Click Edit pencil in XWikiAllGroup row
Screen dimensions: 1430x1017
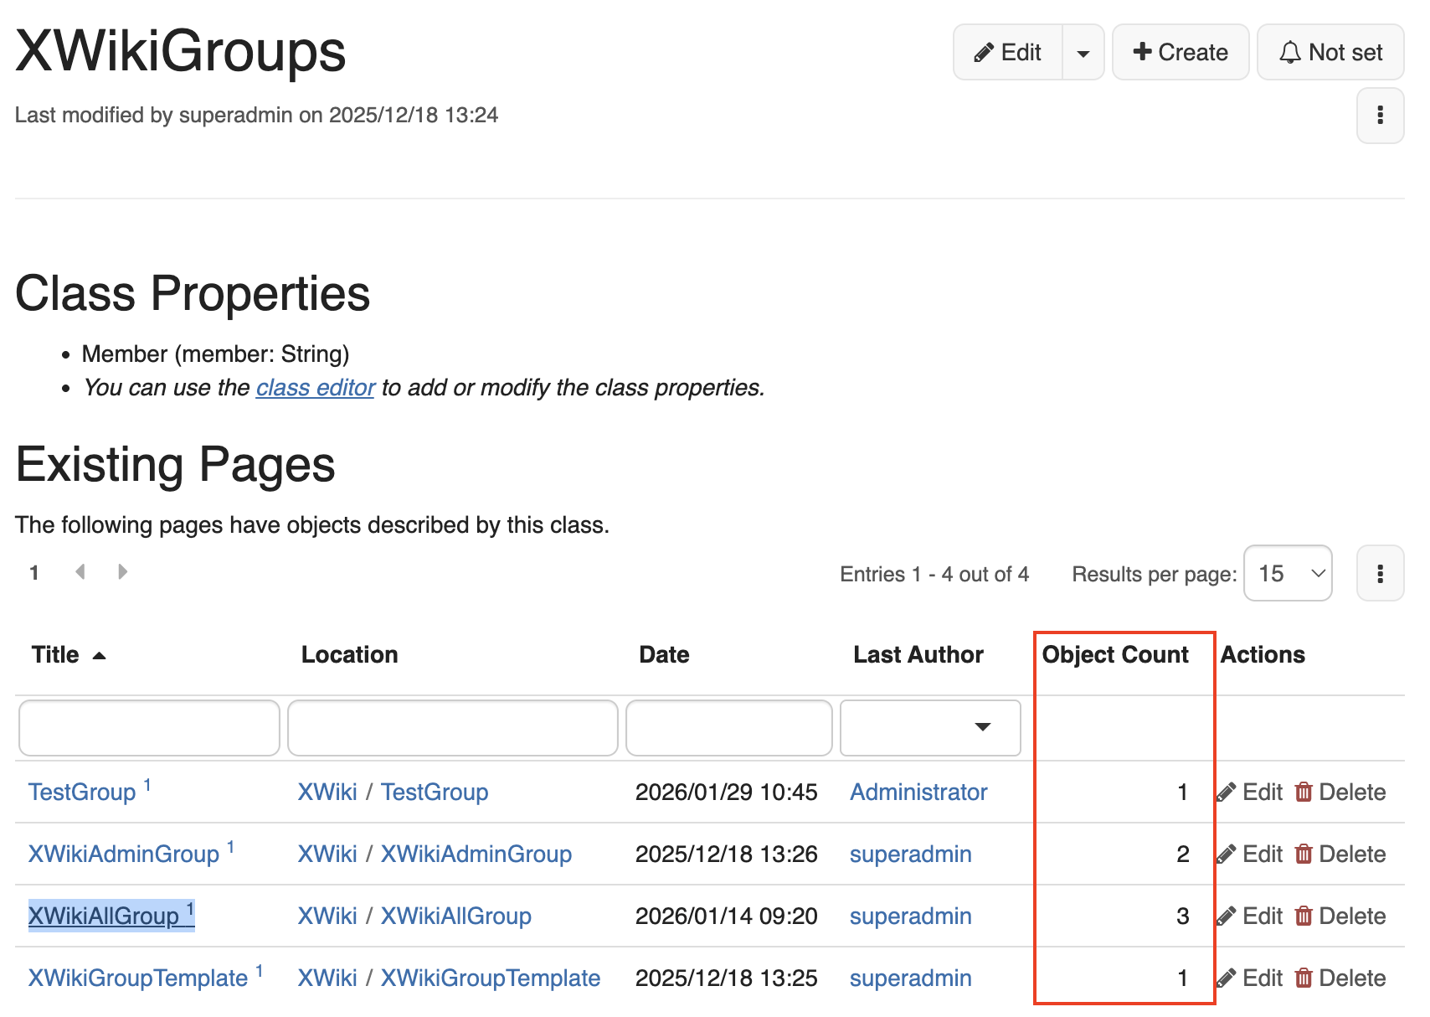click(1250, 916)
